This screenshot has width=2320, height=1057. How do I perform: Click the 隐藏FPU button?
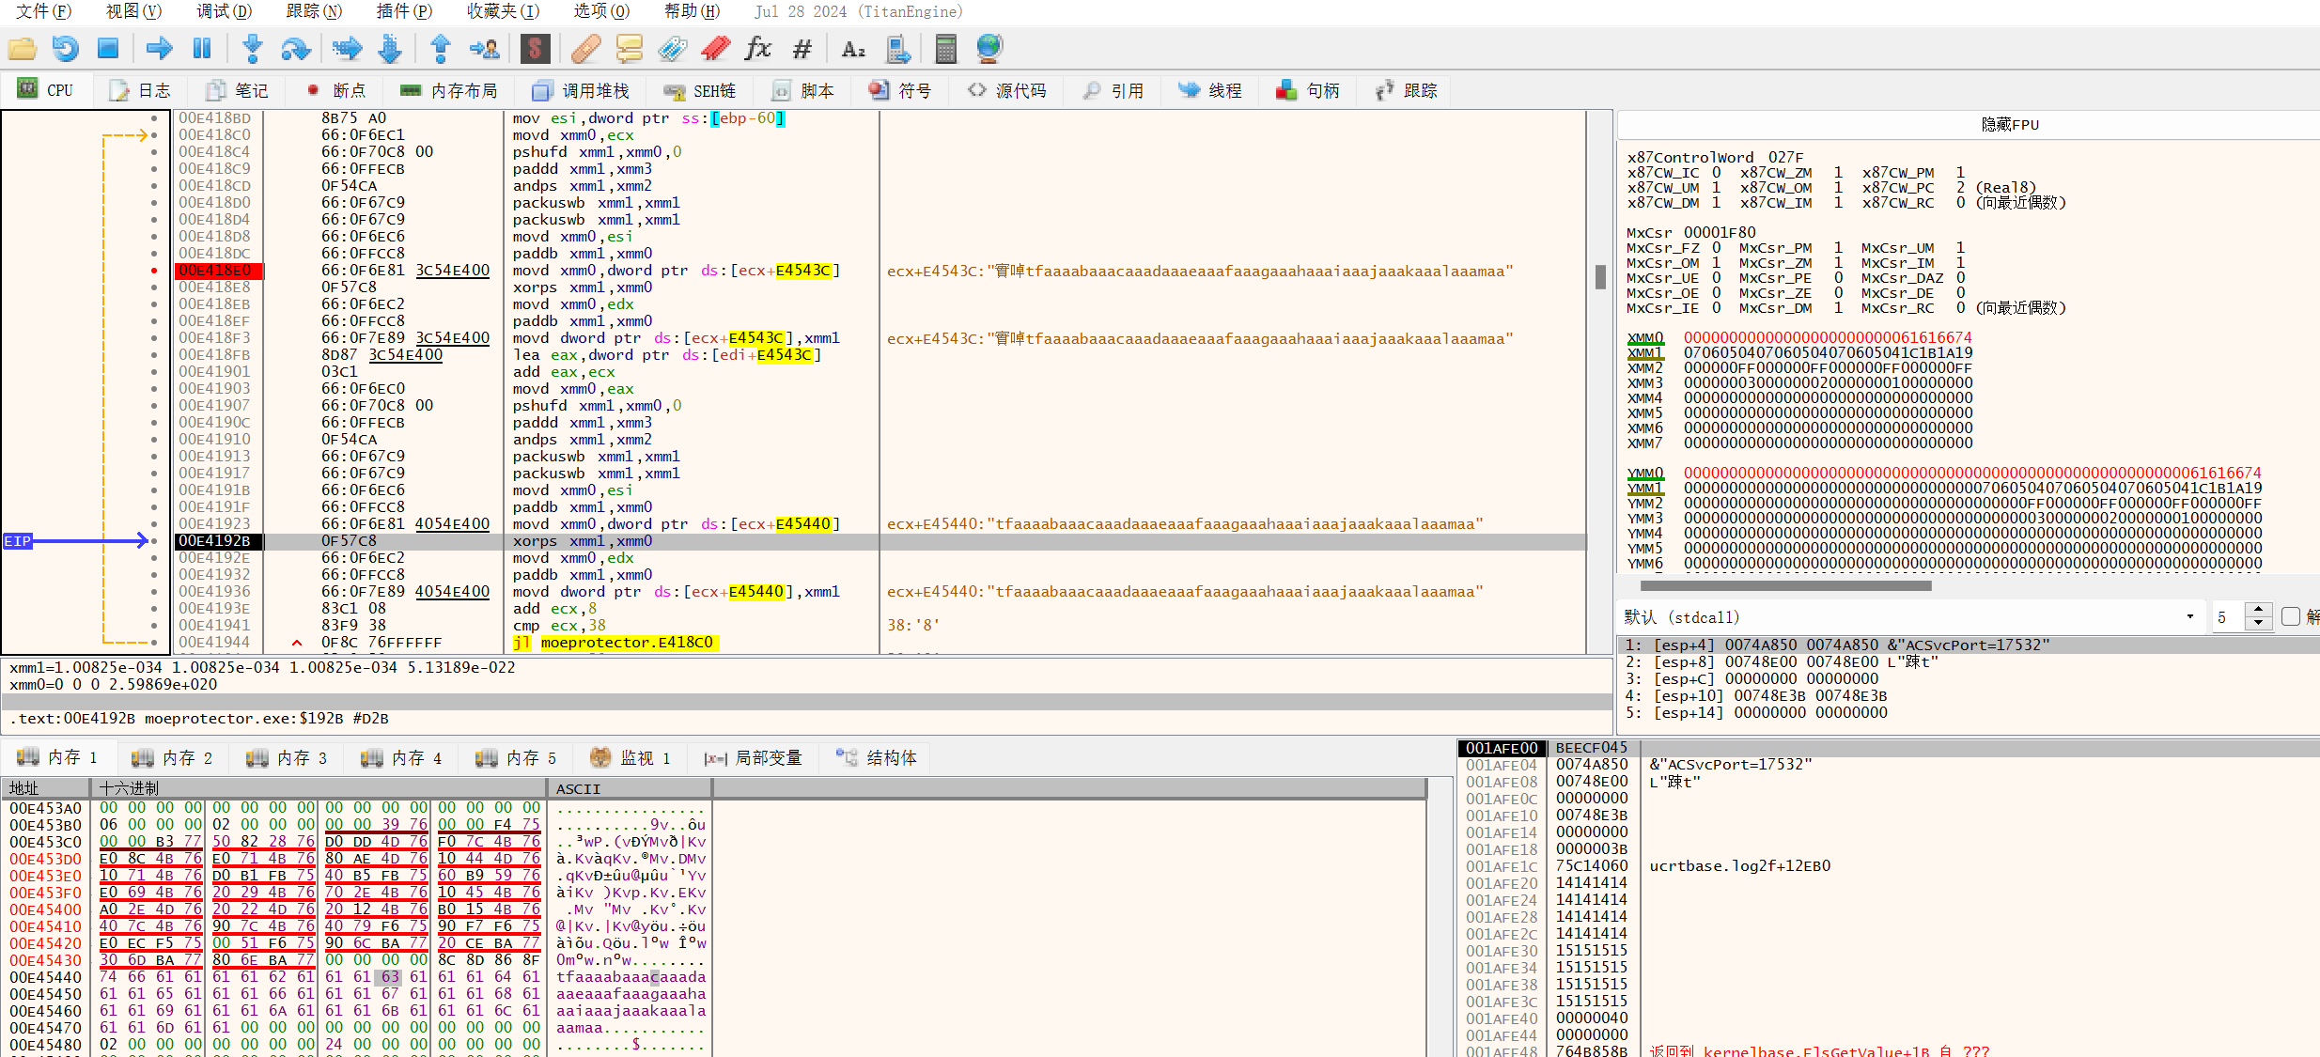(x=2009, y=124)
